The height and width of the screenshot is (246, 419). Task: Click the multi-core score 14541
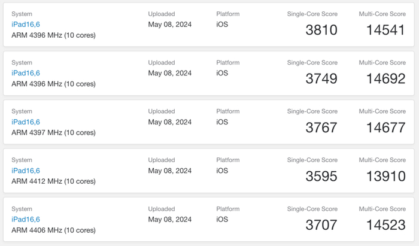pos(385,30)
